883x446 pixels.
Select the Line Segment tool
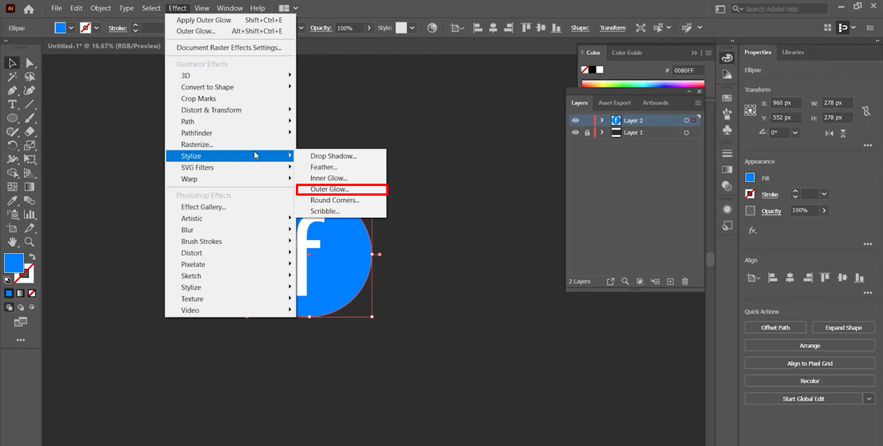pos(30,104)
